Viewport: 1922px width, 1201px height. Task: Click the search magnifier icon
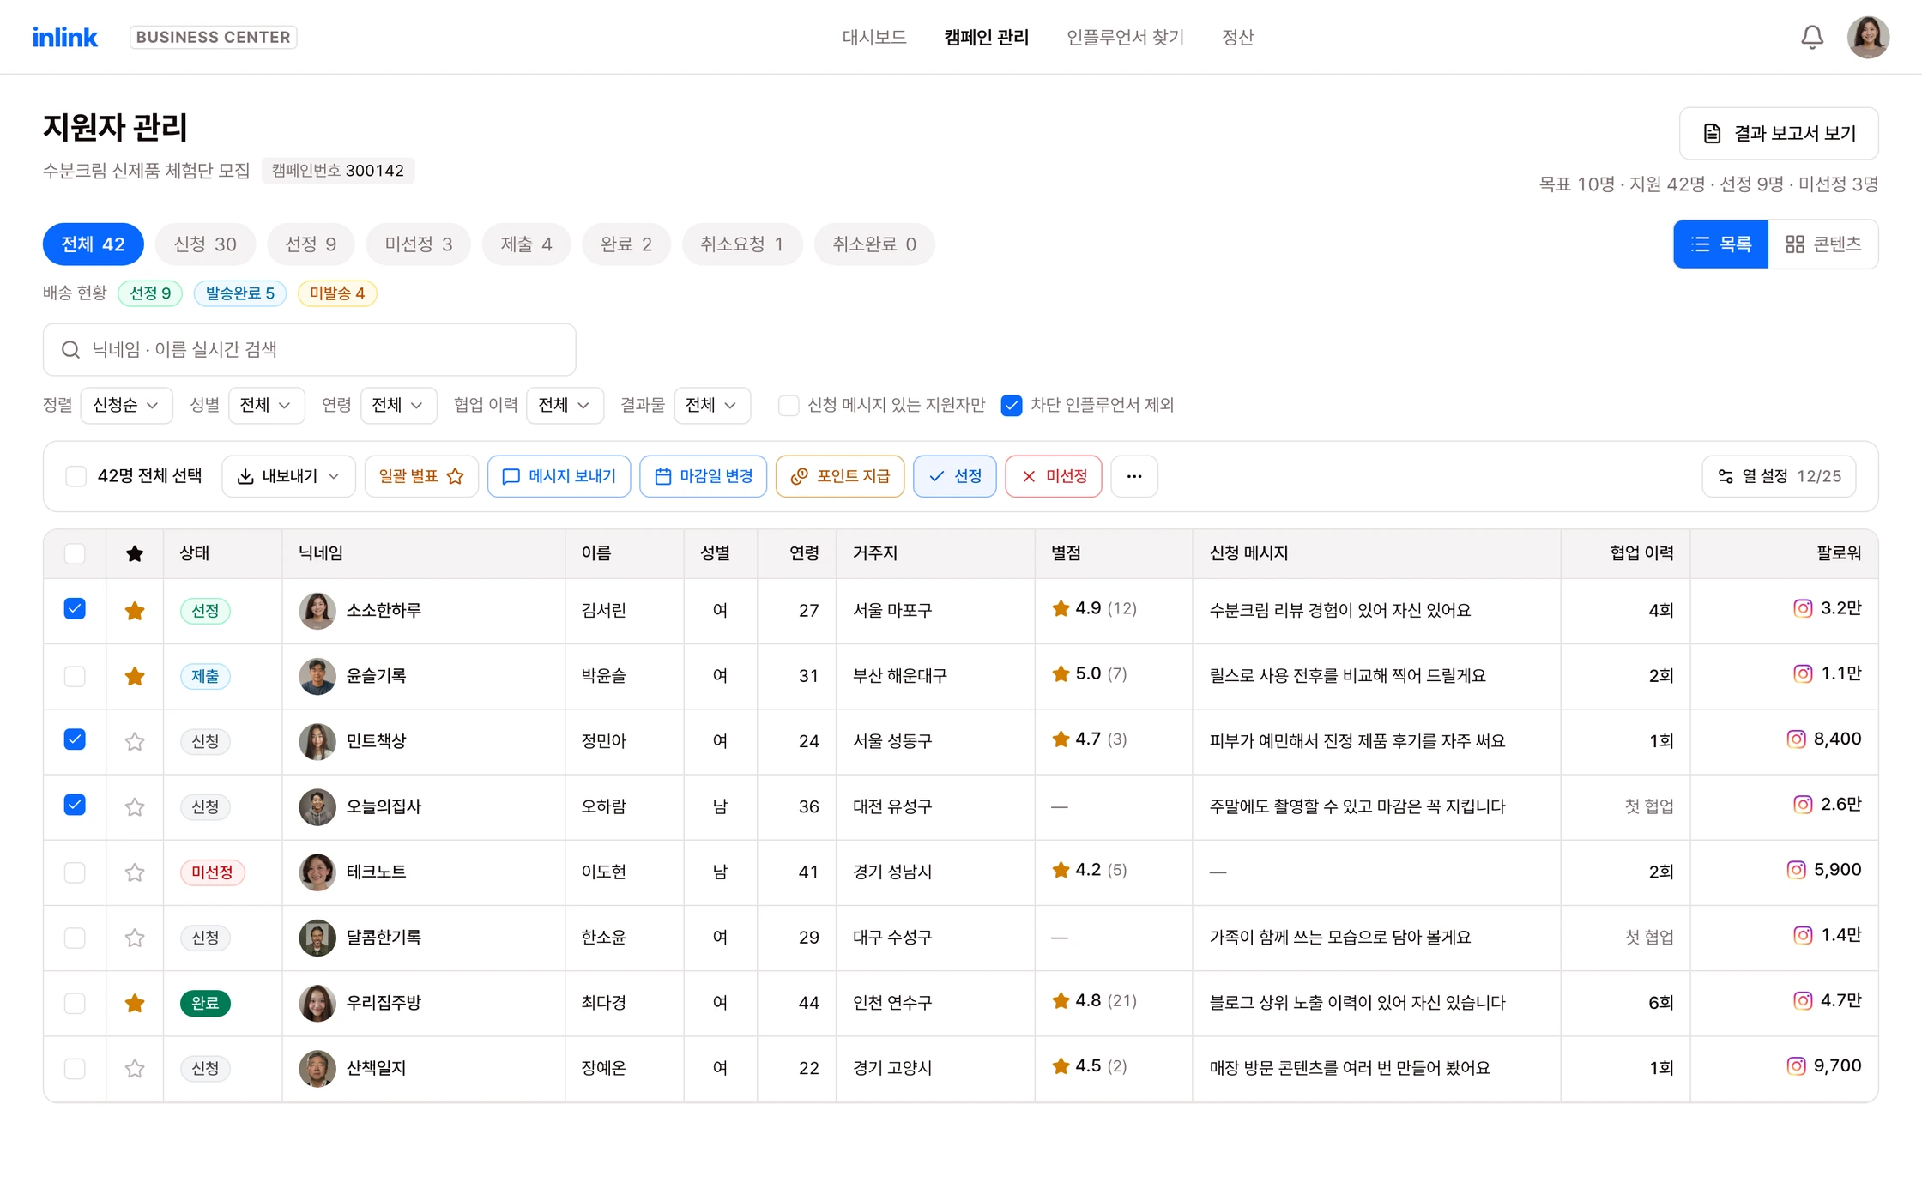coord(70,349)
